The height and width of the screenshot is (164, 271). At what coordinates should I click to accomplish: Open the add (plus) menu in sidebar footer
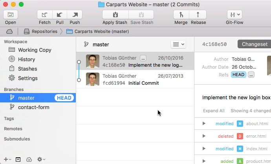[x=7, y=159]
